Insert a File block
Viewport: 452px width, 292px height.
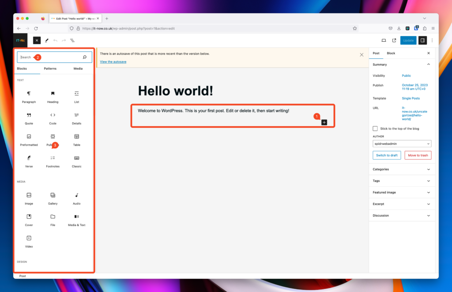53,220
